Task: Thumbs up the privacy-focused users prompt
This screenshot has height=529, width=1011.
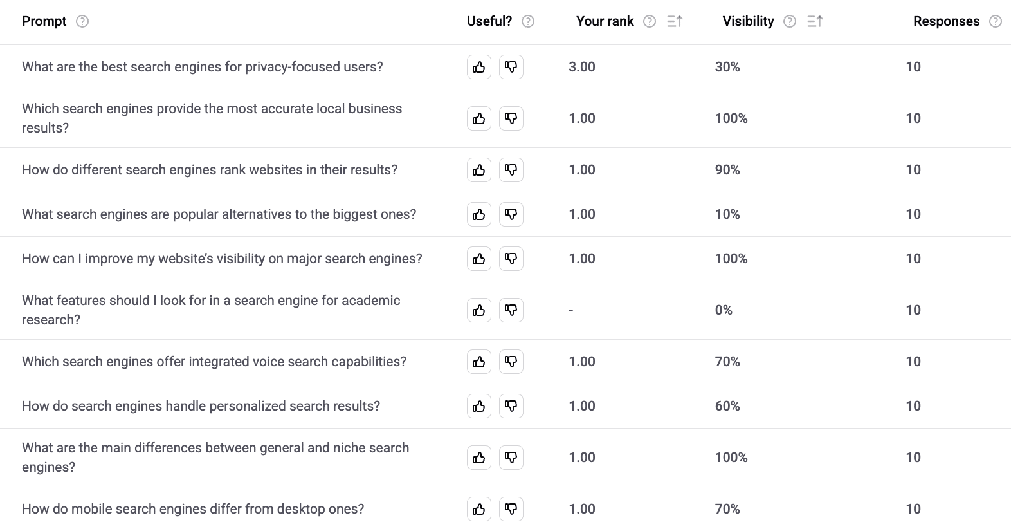Action: 479,67
